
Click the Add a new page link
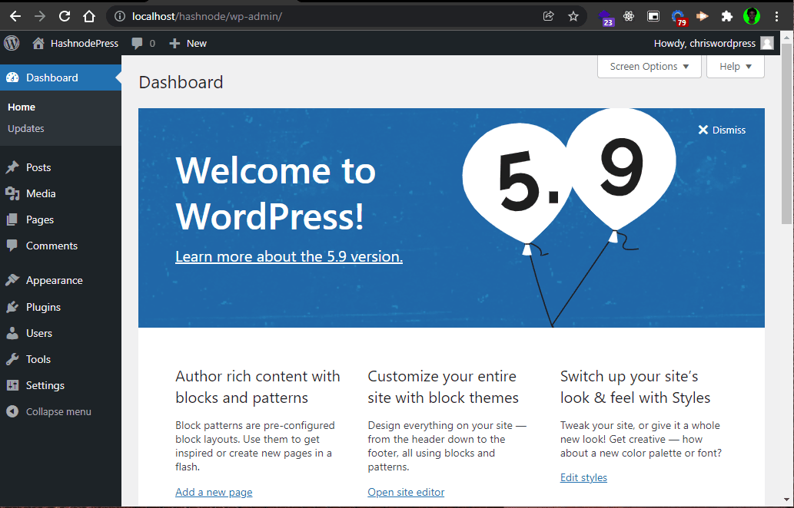pos(214,492)
